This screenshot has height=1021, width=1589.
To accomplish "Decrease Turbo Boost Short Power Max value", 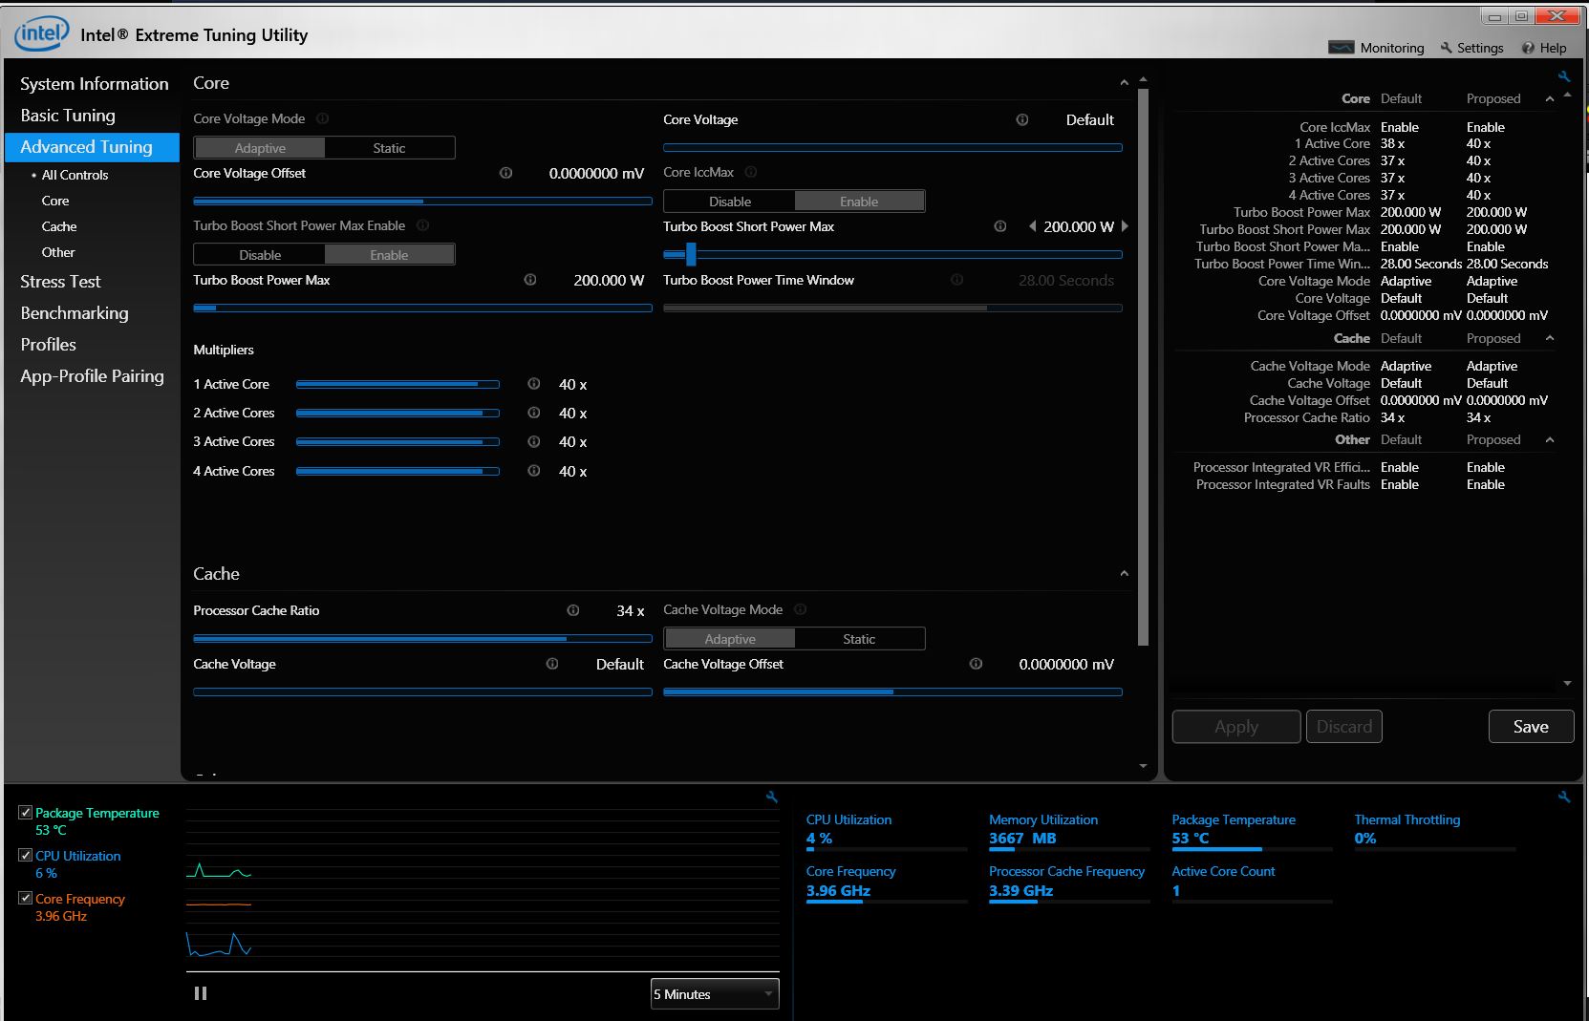I will coord(1032,226).
